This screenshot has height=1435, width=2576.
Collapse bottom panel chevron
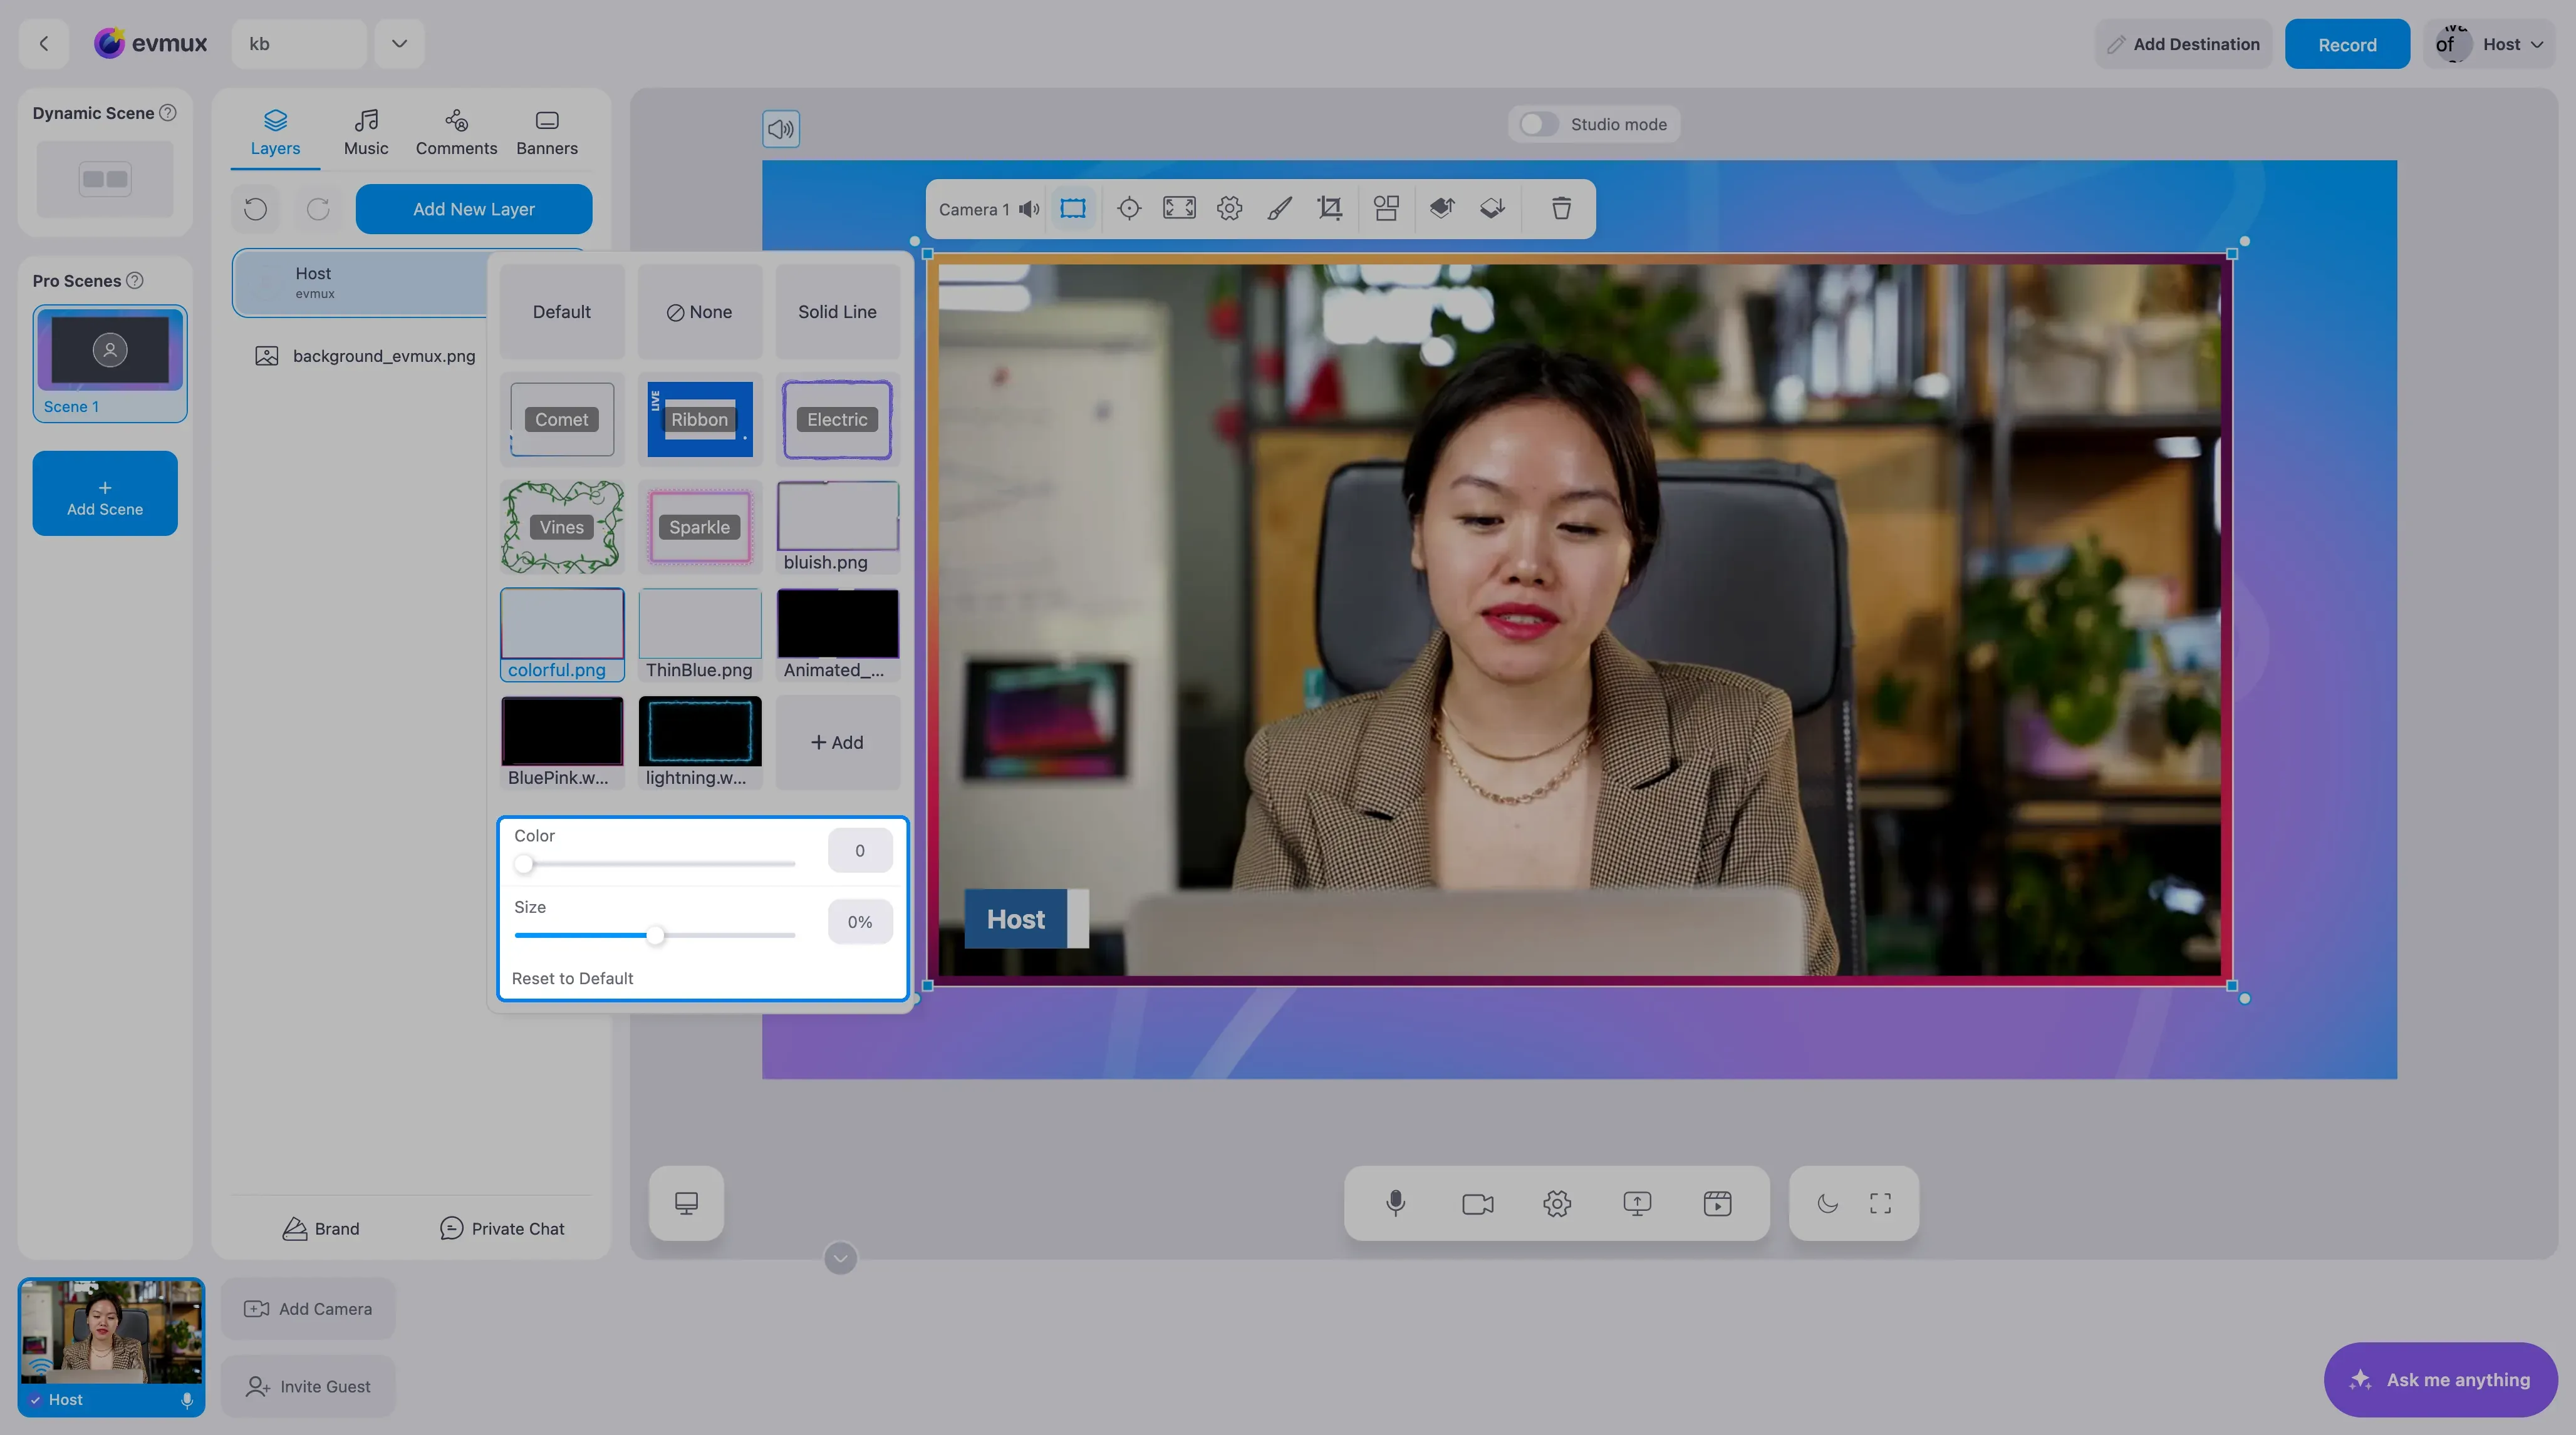pos(840,1258)
